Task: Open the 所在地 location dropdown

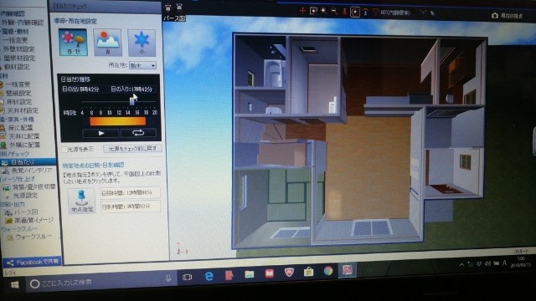Action: pos(142,65)
